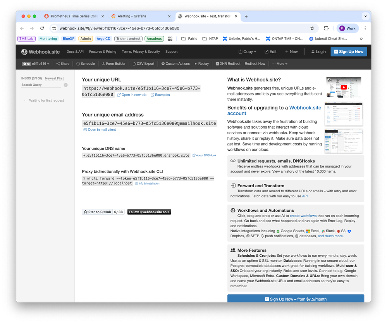Image resolution: width=387 pixels, height=323 pixels.
Task: Expand the More toolbar menu
Action: click(279, 63)
